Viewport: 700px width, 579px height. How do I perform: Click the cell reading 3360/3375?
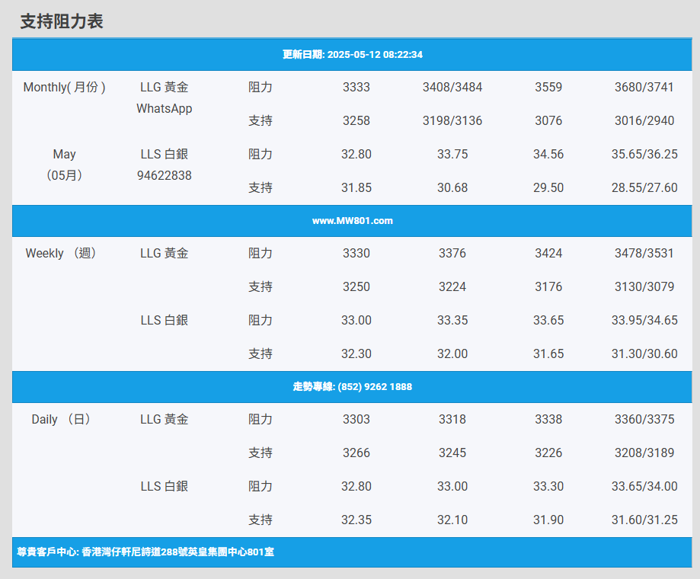(644, 419)
